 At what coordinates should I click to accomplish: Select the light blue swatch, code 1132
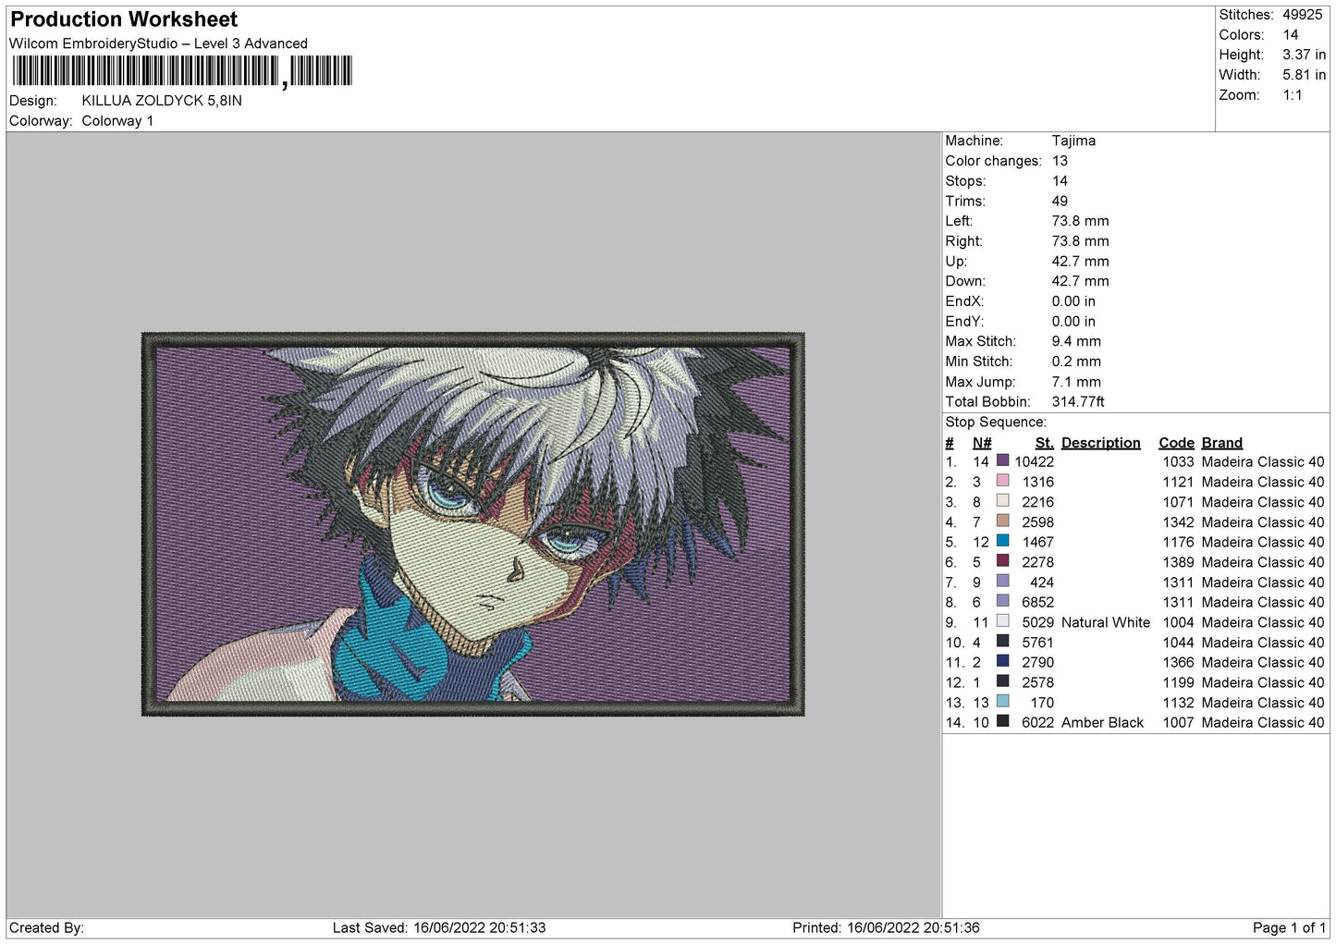[1002, 703]
